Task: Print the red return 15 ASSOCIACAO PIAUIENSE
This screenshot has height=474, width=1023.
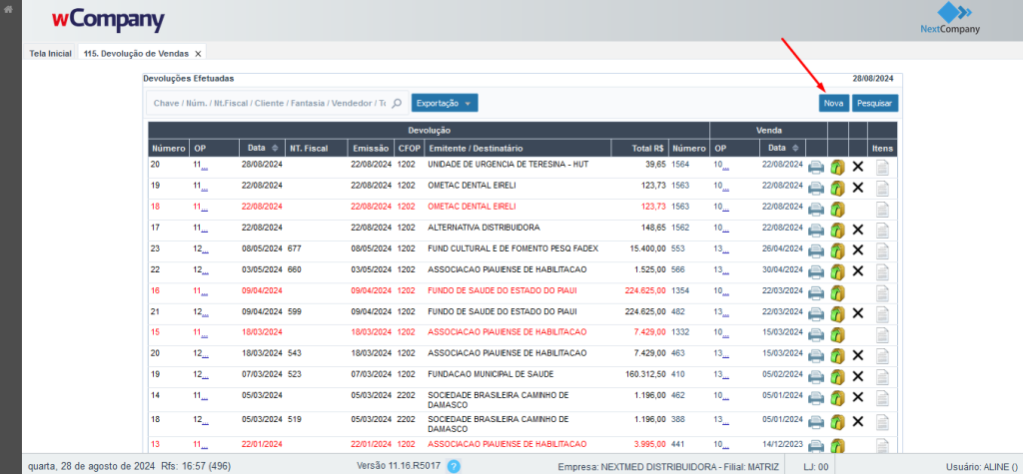Action: [816, 334]
